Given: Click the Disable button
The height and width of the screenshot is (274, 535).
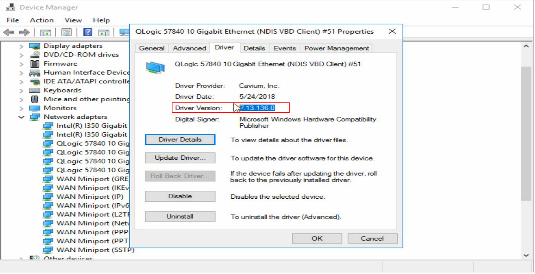Looking at the screenshot, I should [x=180, y=196].
